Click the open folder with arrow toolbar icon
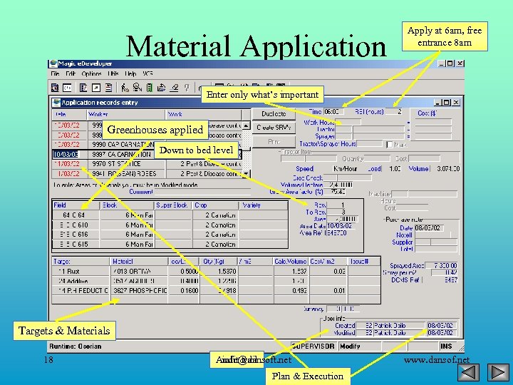The height and width of the screenshot is (385, 513). 162,88
